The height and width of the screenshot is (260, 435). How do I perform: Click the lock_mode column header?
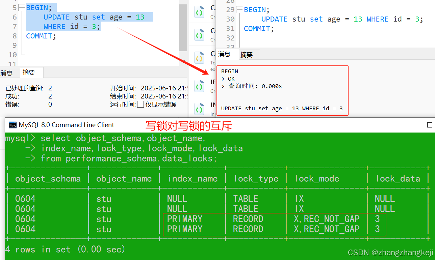pos(317,179)
